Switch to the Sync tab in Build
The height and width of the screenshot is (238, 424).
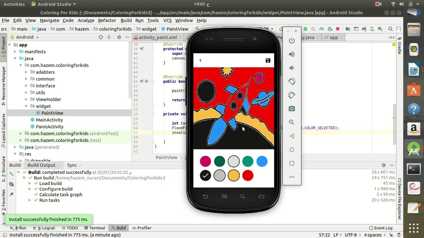72,165
